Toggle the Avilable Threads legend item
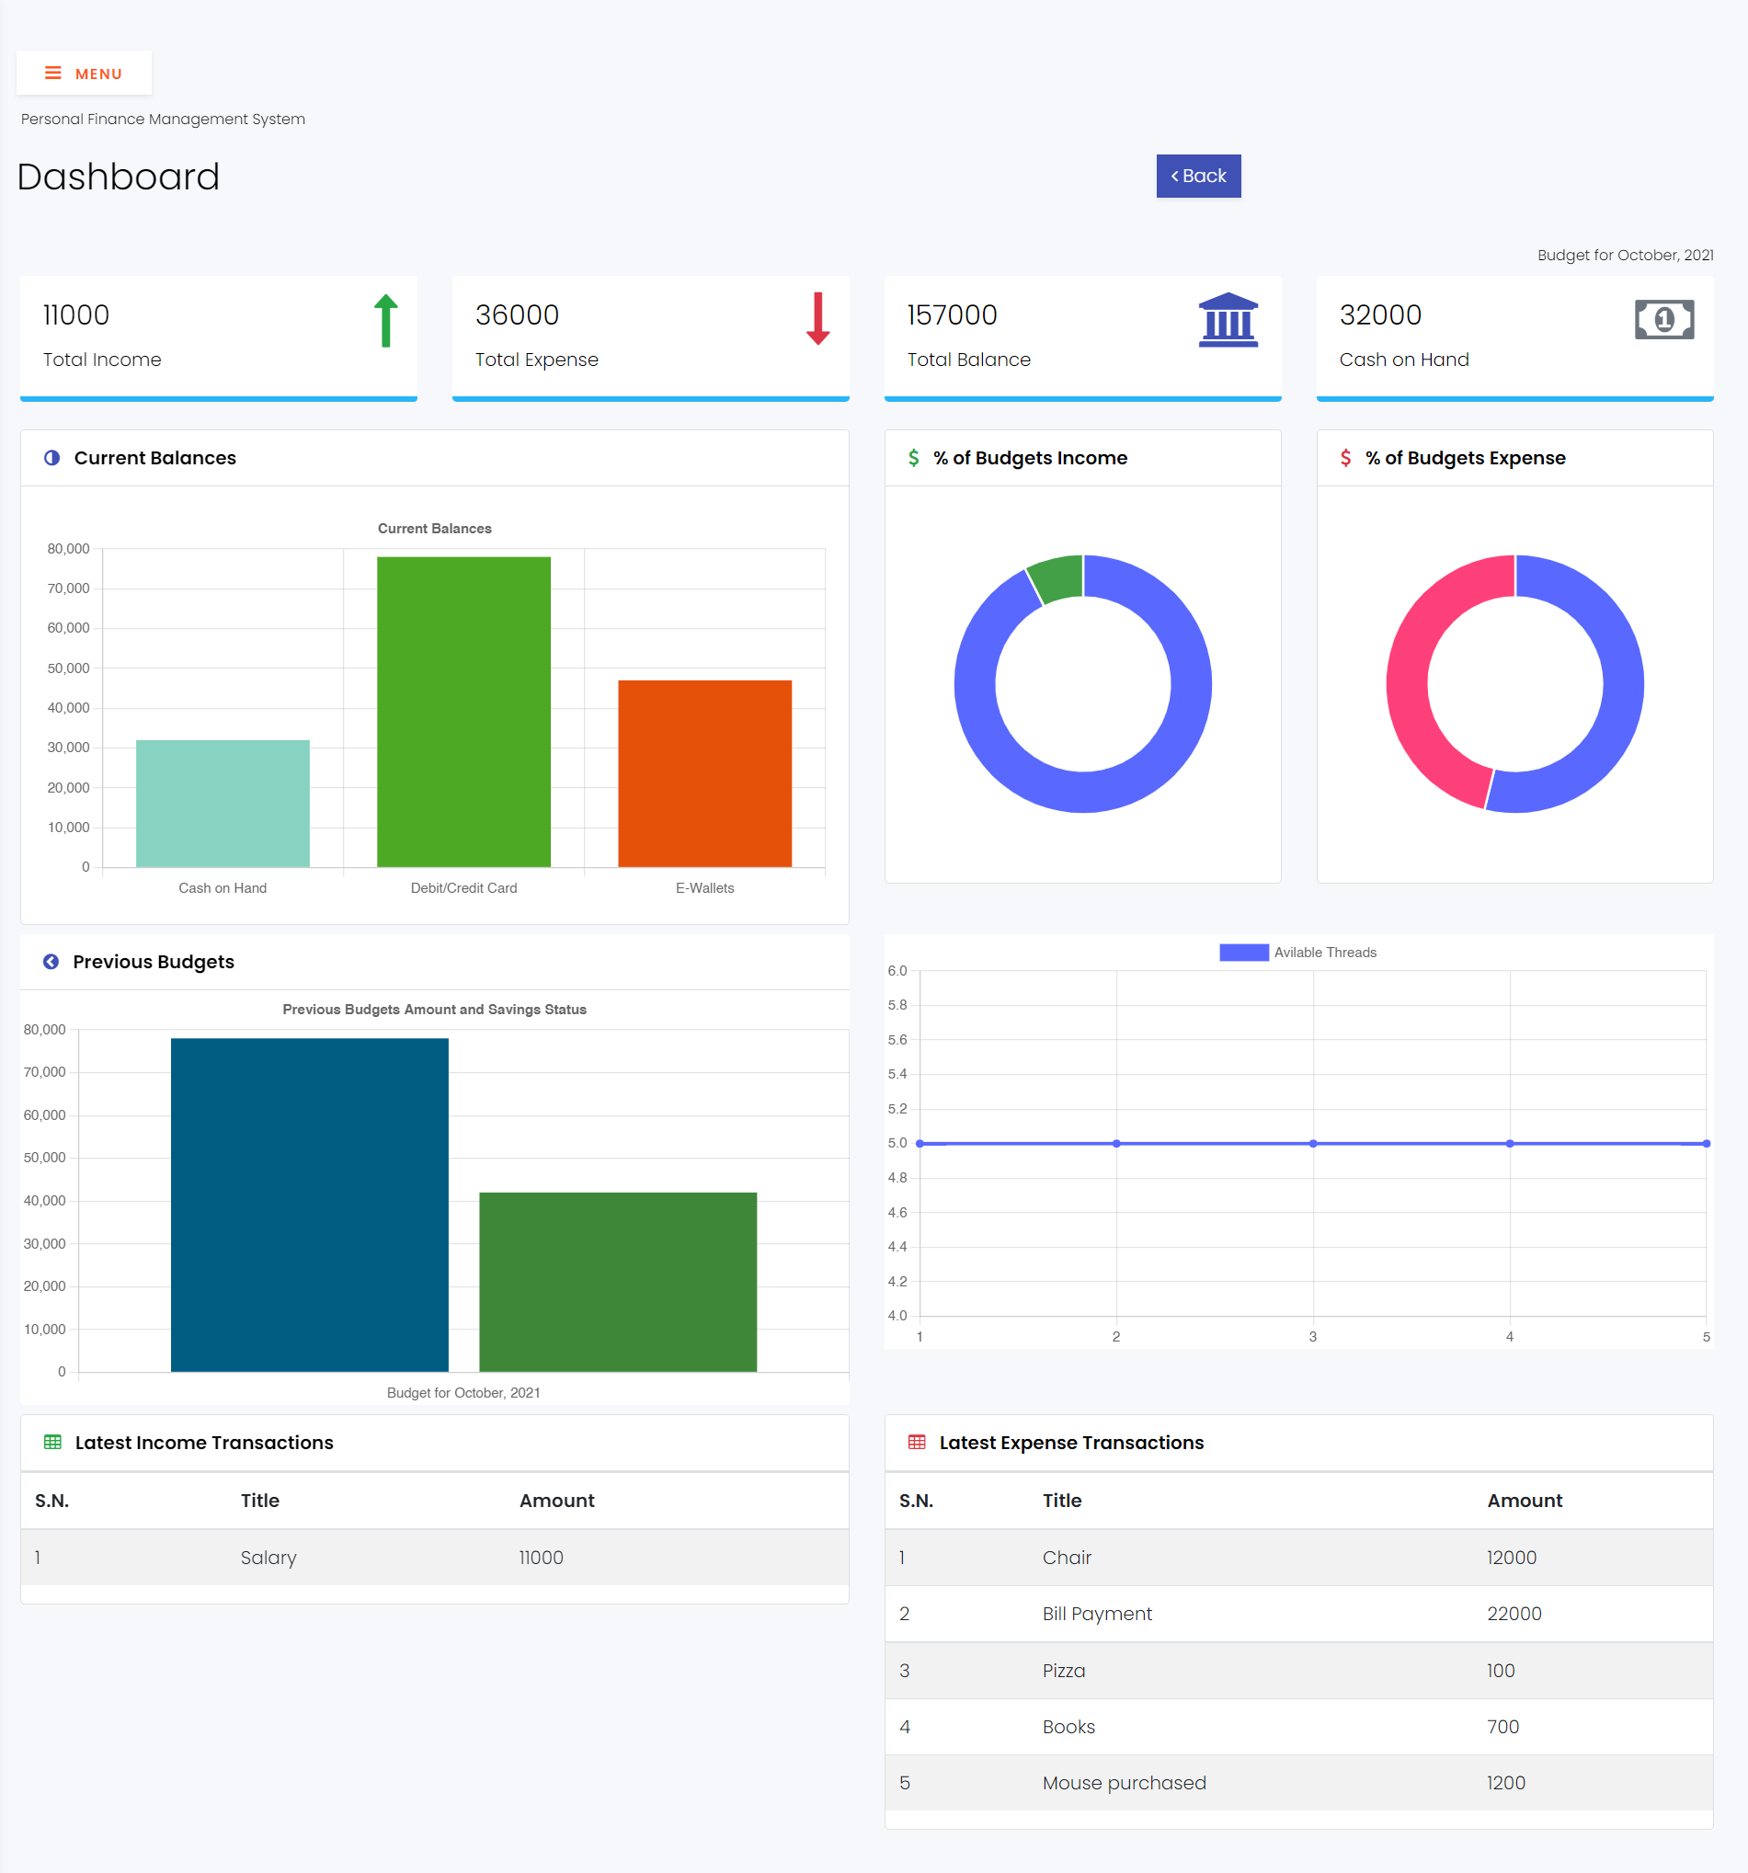The height and width of the screenshot is (1873, 1748). point(1297,953)
